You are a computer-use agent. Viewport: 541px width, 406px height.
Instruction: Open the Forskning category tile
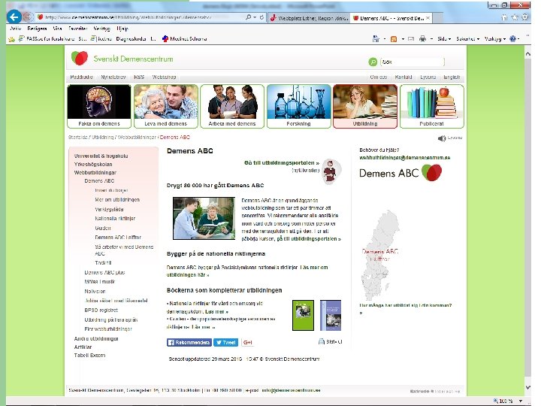299,106
